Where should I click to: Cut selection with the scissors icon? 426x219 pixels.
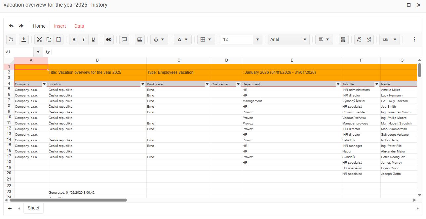coord(39,40)
